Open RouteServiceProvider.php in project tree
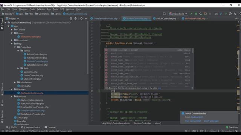This screenshot has height=135, width=241. pyautogui.click(x=32, y=114)
